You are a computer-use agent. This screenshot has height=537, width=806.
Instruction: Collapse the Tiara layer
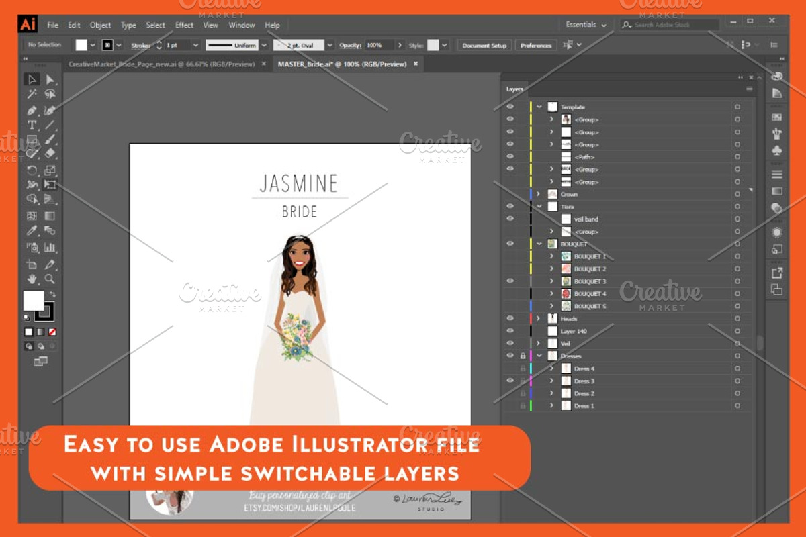539,206
